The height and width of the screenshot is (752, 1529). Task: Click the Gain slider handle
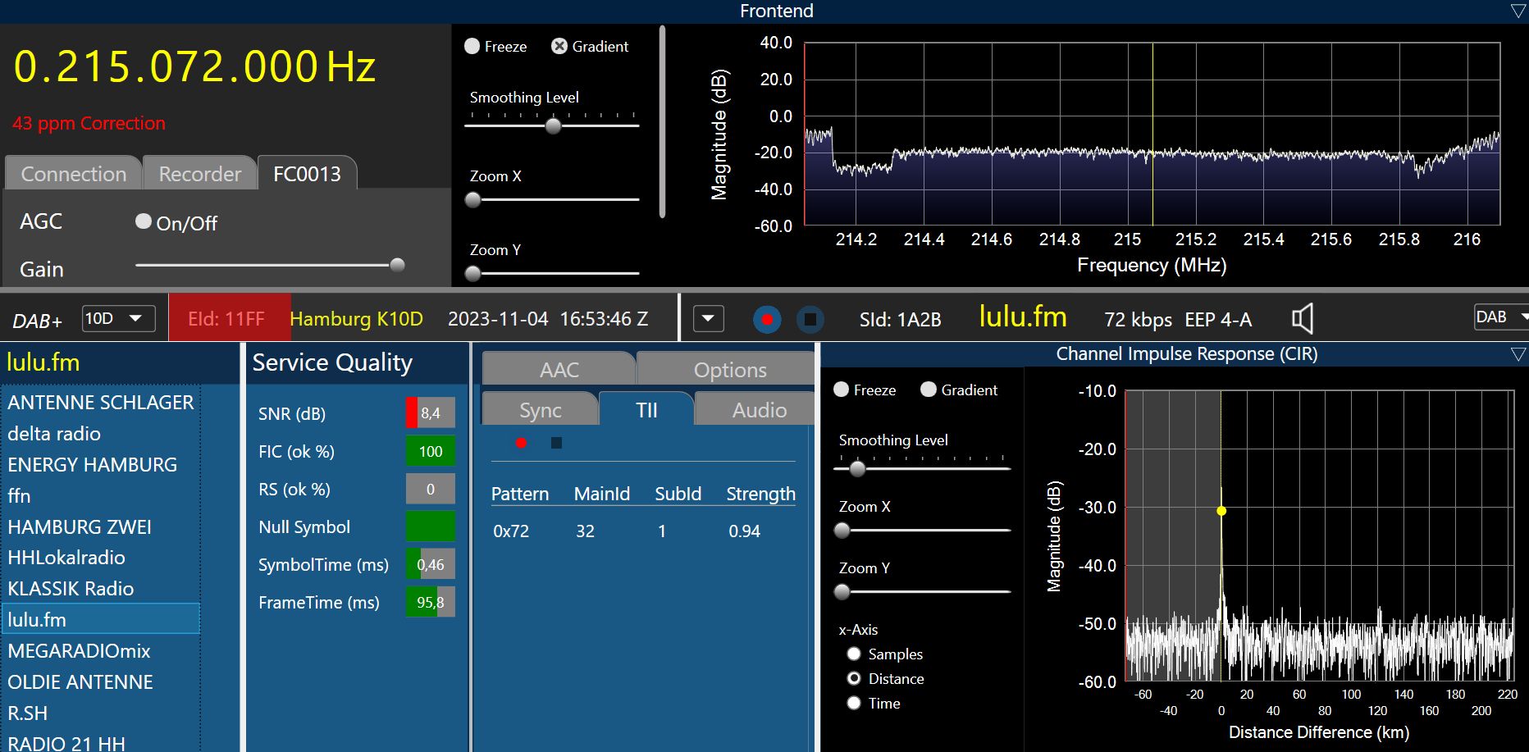click(398, 265)
